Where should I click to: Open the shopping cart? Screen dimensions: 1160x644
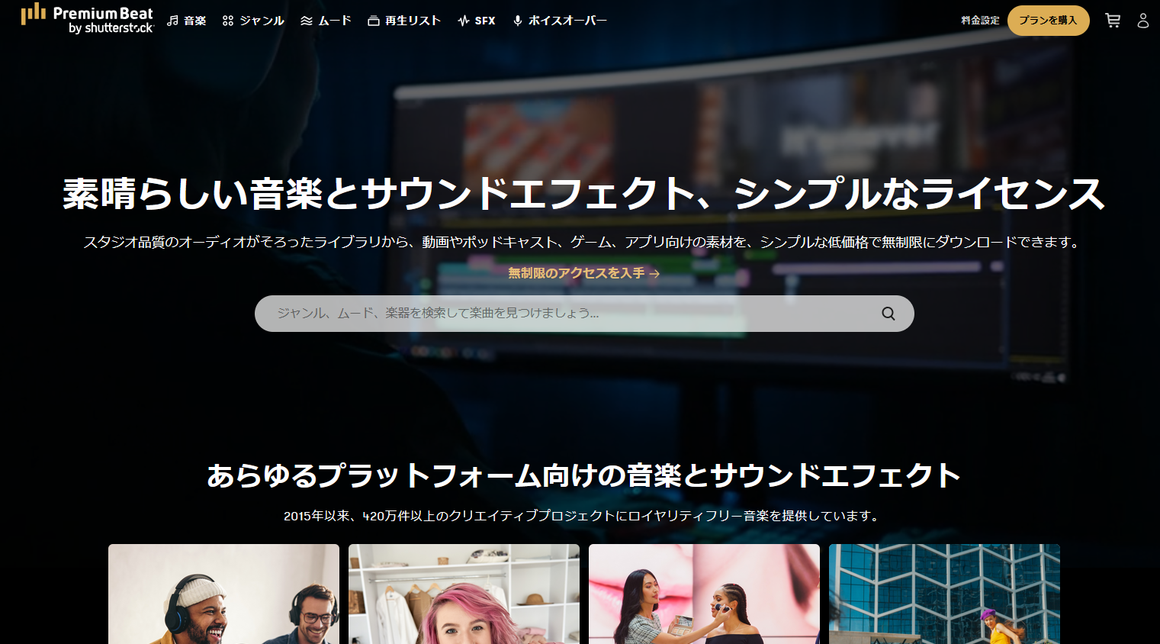point(1113,21)
